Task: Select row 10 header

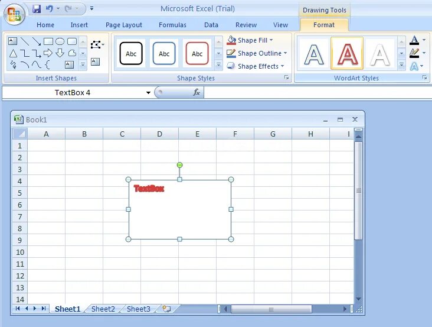Action: pyautogui.click(x=20, y=252)
